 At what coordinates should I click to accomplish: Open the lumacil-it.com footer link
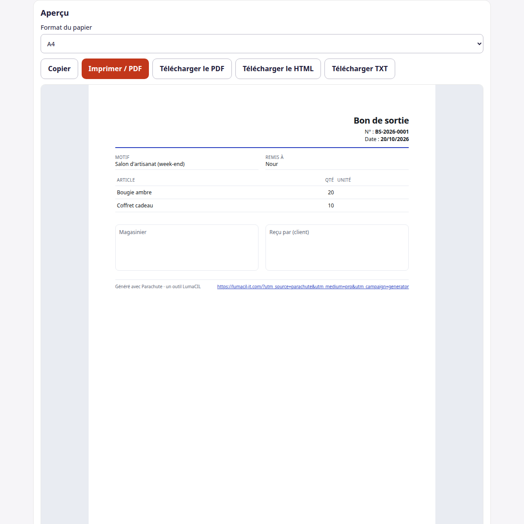[313, 287]
